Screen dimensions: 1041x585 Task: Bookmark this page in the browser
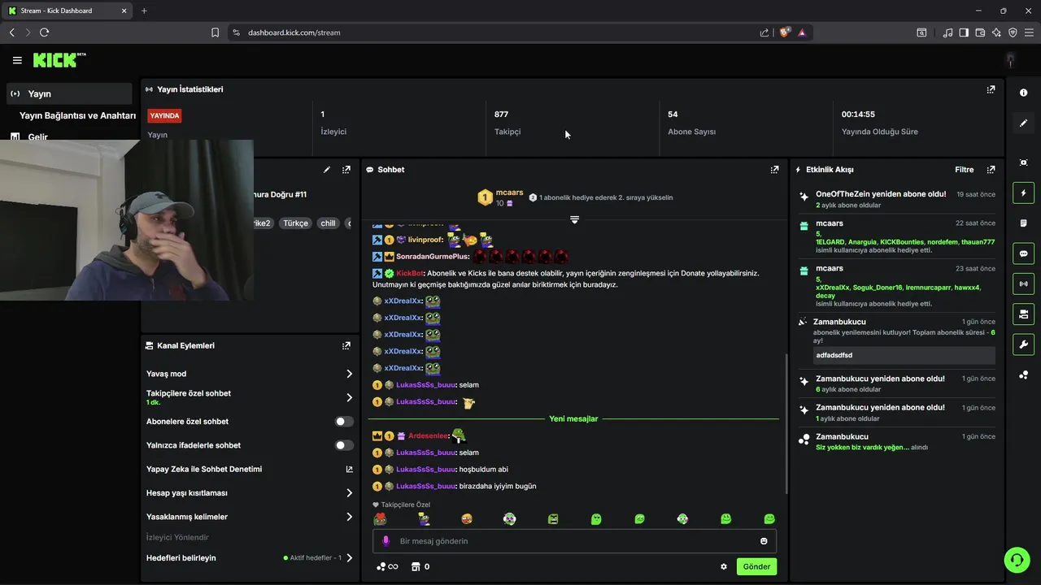pyautogui.click(x=215, y=32)
